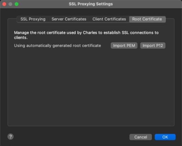The image size is (182, 146).
Task: Click the help question mark icon
Action: 10,137
